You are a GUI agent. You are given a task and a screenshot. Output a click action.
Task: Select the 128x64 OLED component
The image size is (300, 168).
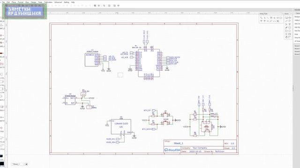tap(121, 126)
